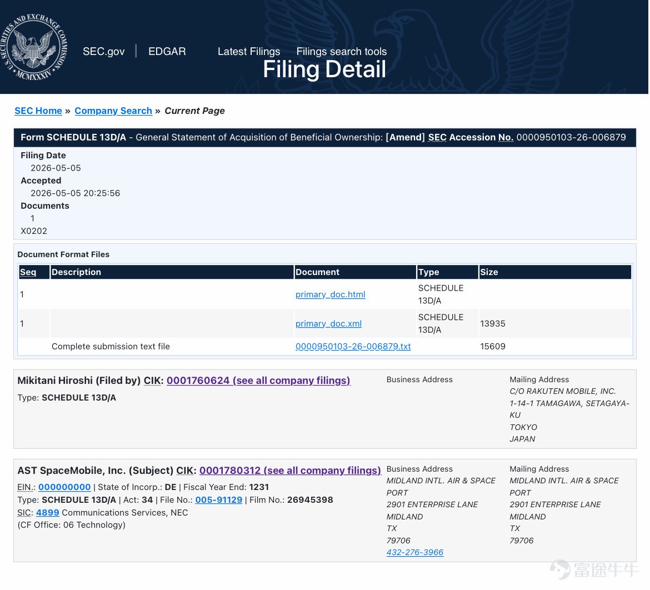The width and height of the screenshot is (650, 590).
Task: Select the X0202 text
Action: coord(34,231)
